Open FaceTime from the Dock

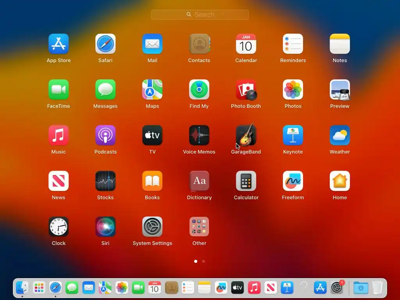click(x=138, y=288)
